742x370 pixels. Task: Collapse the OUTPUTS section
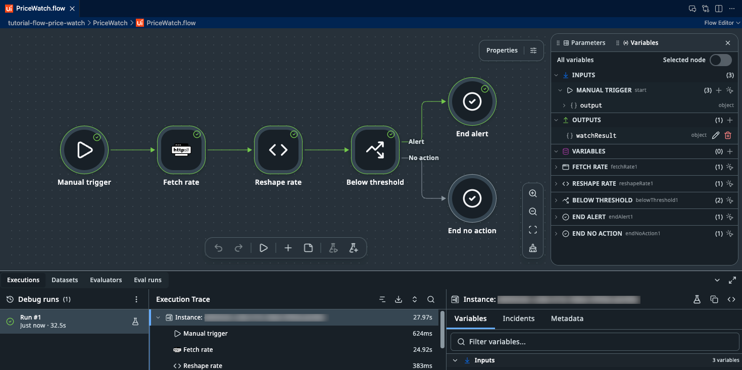(556, 120)
